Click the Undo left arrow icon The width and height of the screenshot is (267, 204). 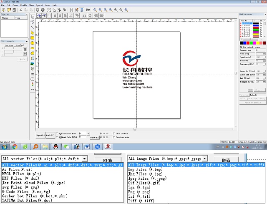coord(38,10)
